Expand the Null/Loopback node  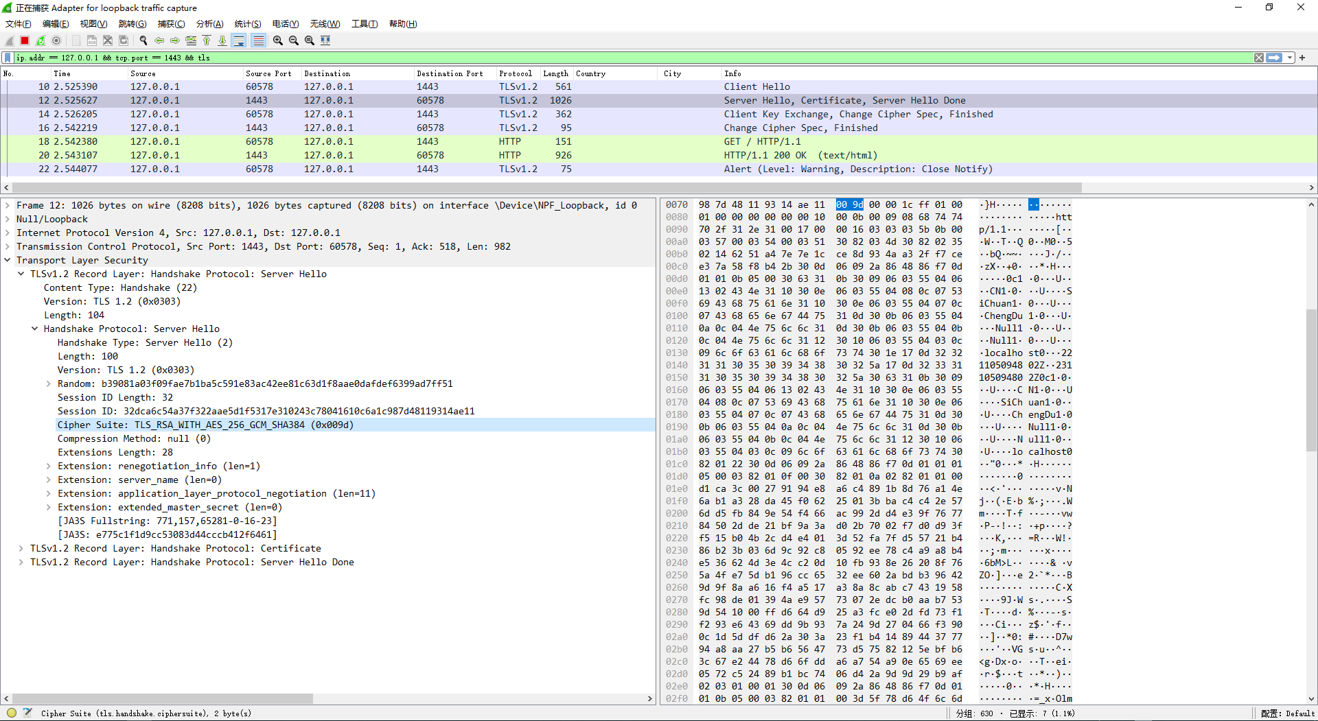8,219
